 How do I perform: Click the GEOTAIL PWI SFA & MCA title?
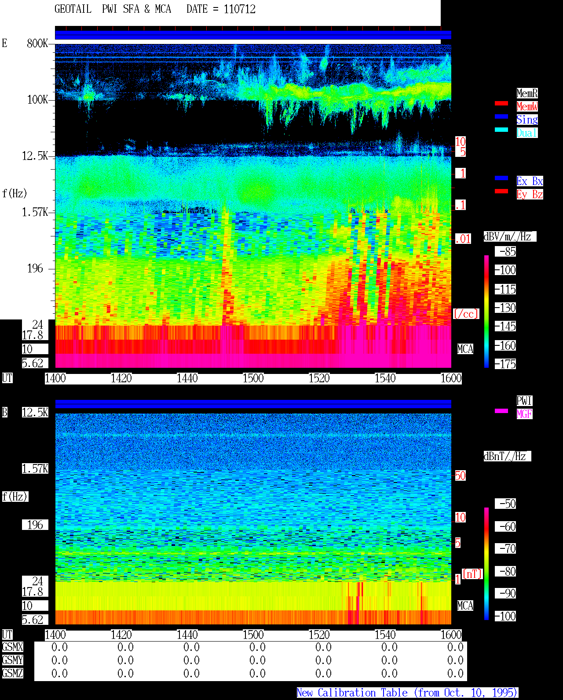point(113,9)
